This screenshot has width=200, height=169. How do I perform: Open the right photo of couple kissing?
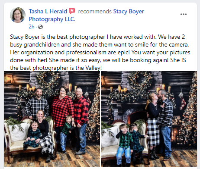point(149,119)
